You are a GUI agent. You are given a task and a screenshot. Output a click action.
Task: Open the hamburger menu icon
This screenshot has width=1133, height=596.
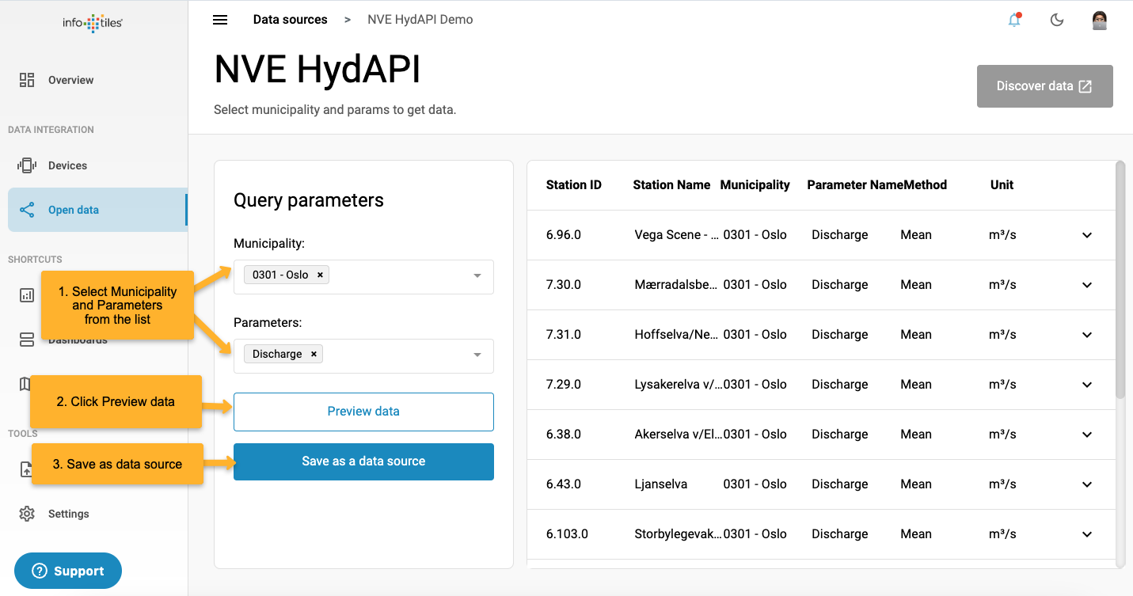(220, 20)
